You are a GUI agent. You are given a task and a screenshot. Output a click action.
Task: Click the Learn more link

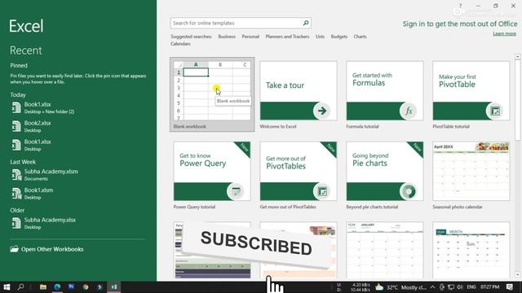coord(504,34)
